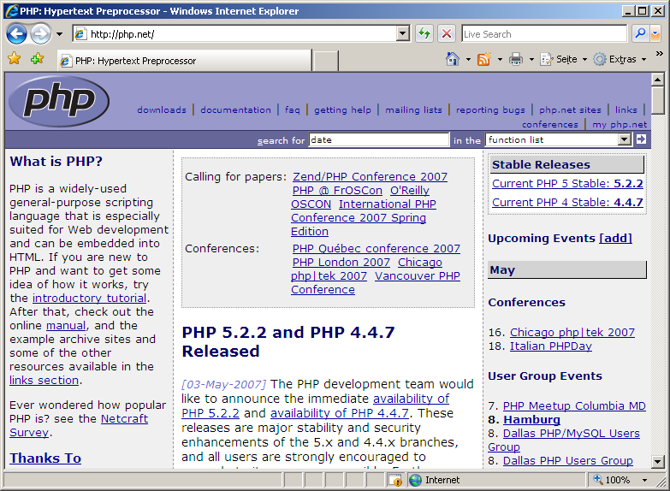Go to the Home page with the house icon
This screenshot has height=491, width=670.
coord(453,59)
